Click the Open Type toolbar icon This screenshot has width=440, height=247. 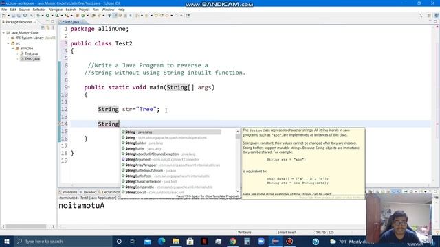93,16
